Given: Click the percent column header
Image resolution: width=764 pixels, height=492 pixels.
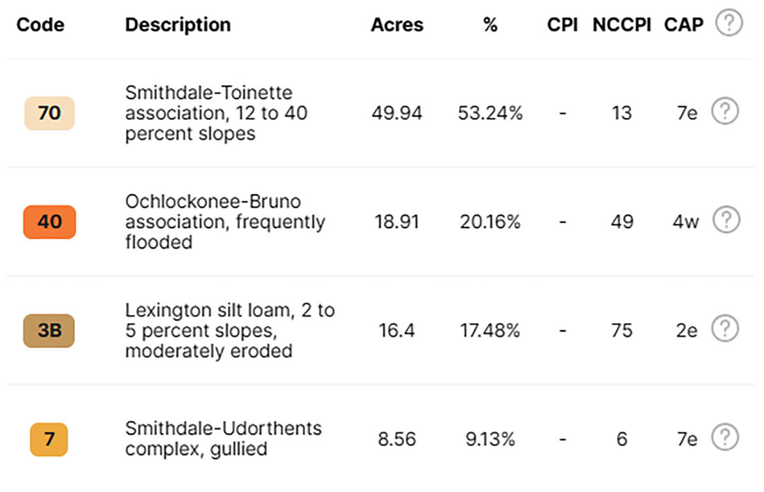Looking at the screenshot, I should (490, 25).
